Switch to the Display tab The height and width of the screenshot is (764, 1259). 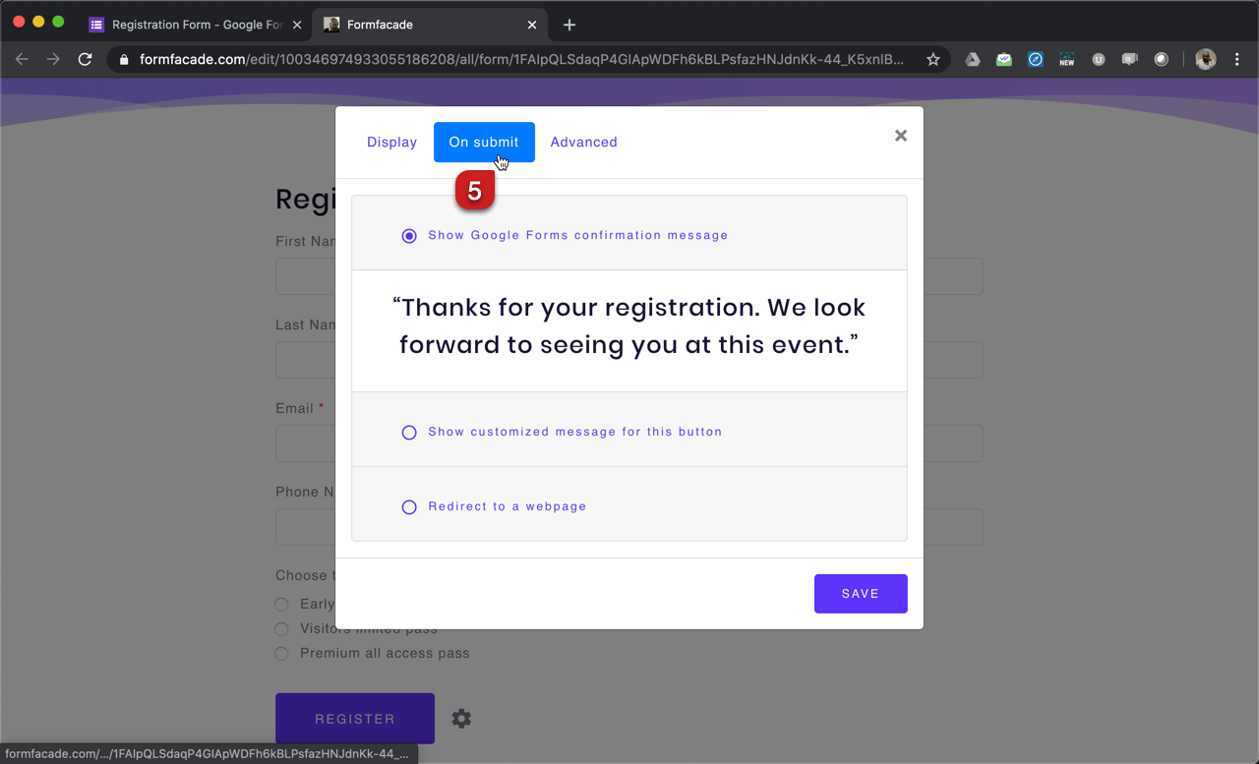391,143
